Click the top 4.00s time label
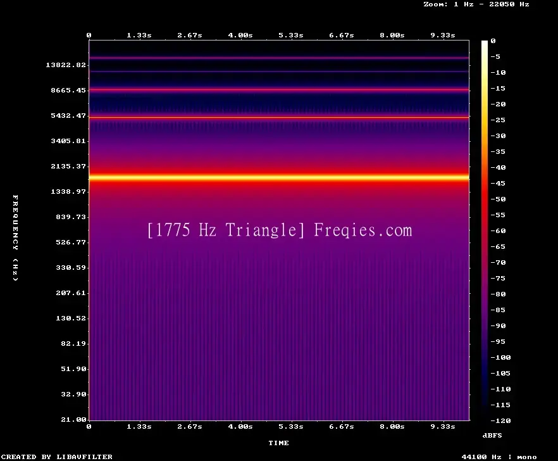Image resolution: width=558 pixels, height=461 pixels. 240,35
